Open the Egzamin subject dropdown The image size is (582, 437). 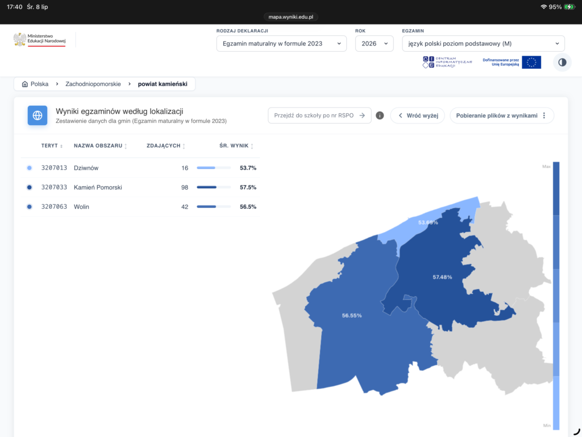[483, 43]
